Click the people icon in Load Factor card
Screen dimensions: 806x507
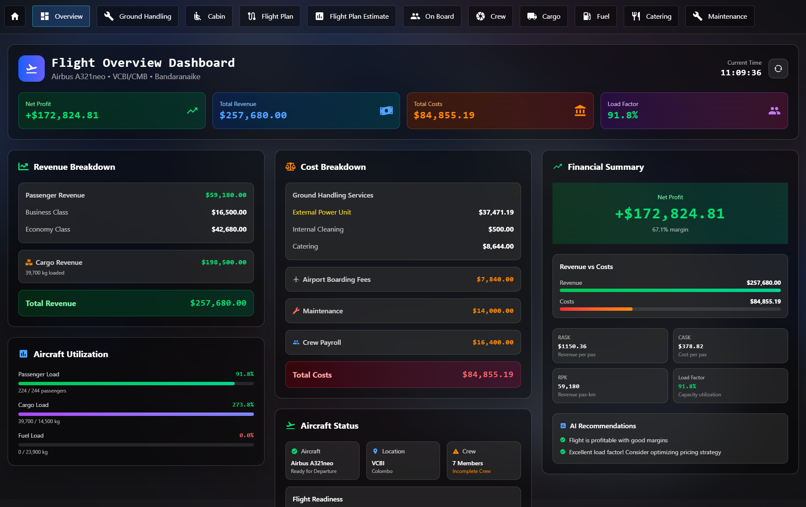pos(774,111)
